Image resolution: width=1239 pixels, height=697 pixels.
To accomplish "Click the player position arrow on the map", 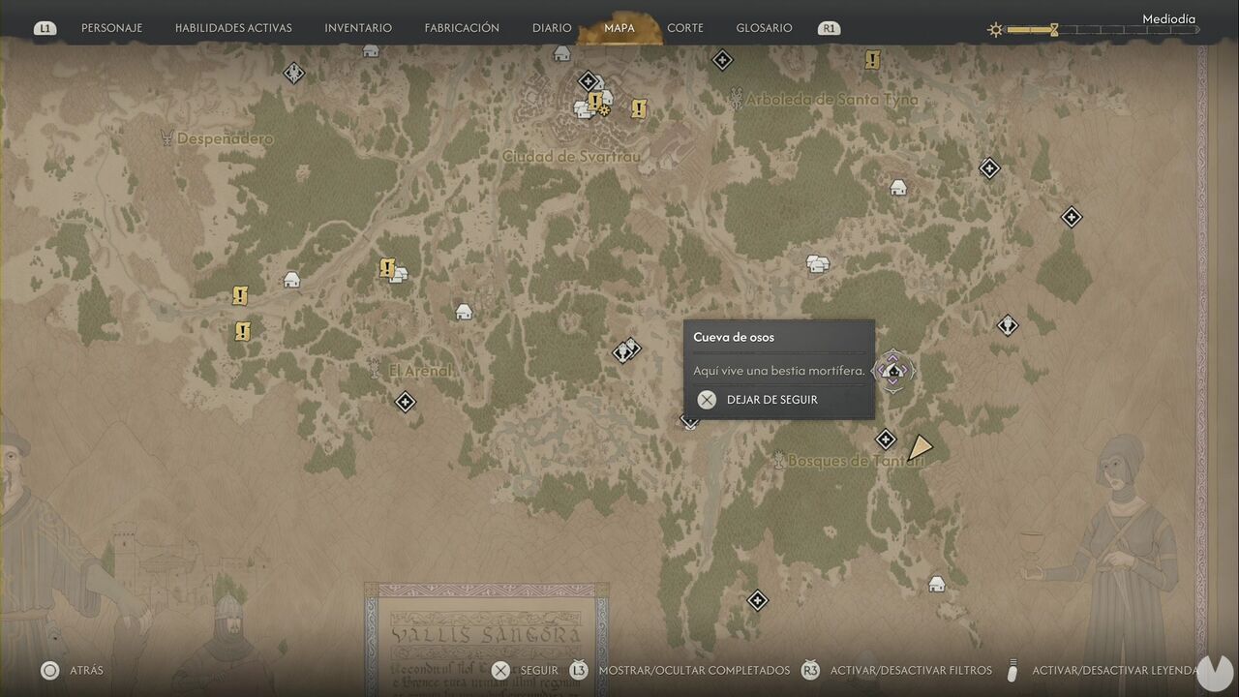I will [920, 447].
